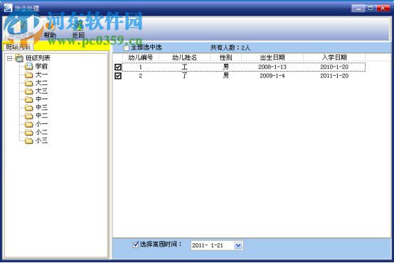
Task: Click the birth date 2008-1-13
Action: (272, 67)
